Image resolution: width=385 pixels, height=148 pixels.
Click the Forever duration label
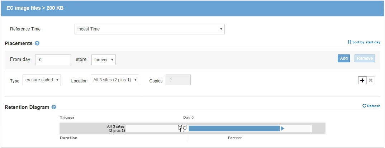(x=235, y=138)
